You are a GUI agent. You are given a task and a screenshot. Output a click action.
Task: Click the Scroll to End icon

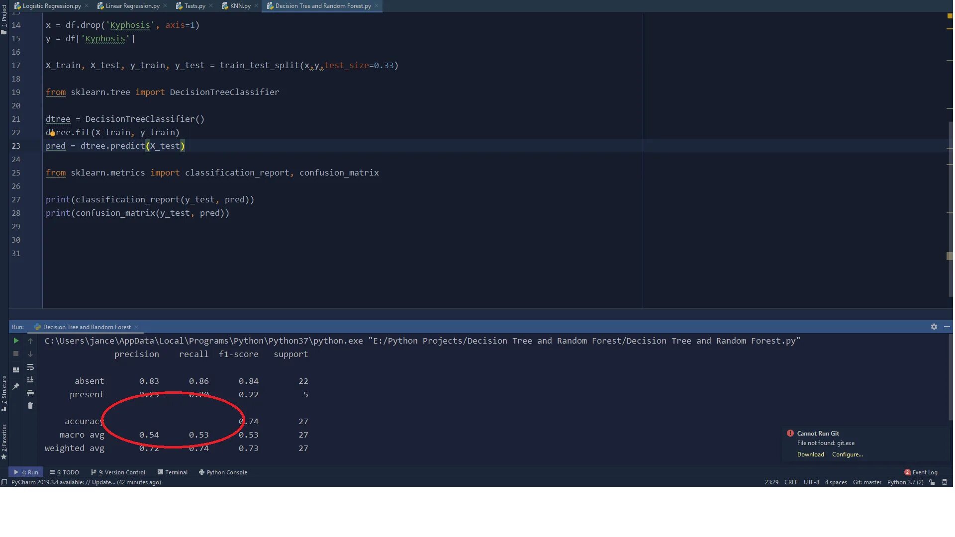tap(30, 380)
